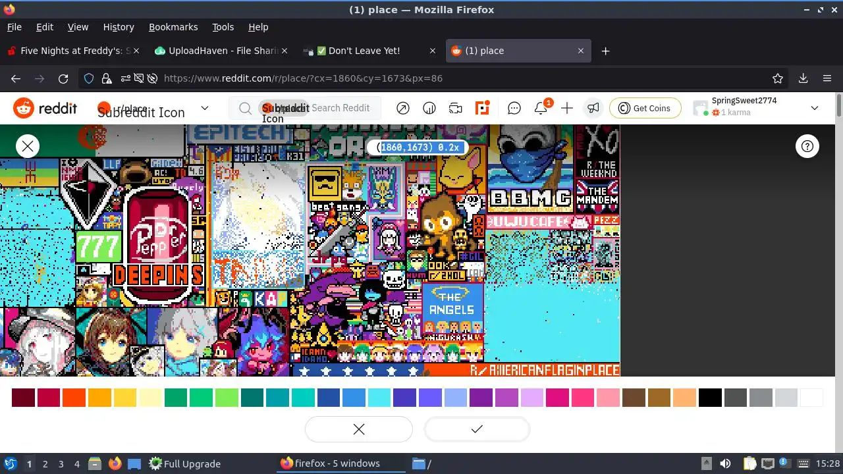Select the black color swatch
Screen dimensions: 843x474
click(x=710, y=398)
